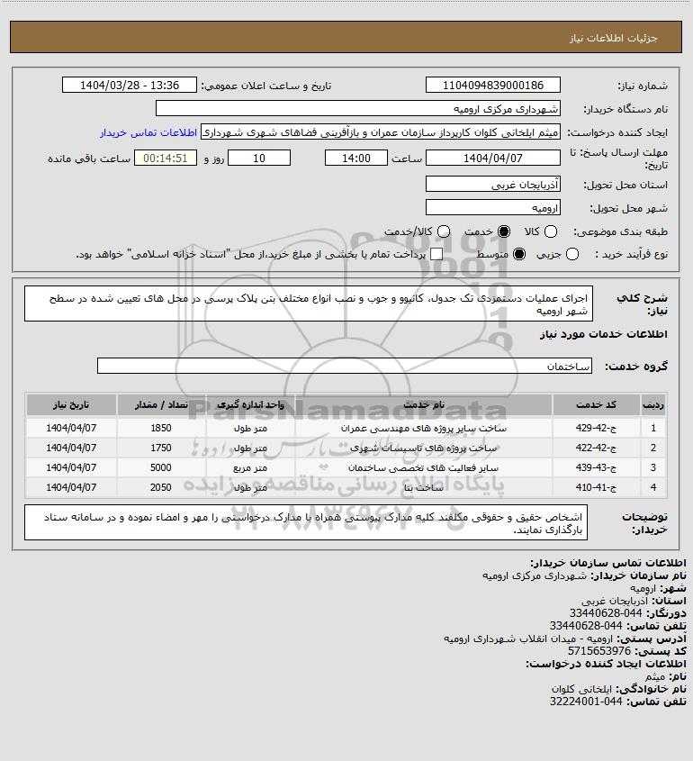The image size is (693, 761).
Task: Click the remaining time field 00:14:51
Action: (x=166, y=158)
